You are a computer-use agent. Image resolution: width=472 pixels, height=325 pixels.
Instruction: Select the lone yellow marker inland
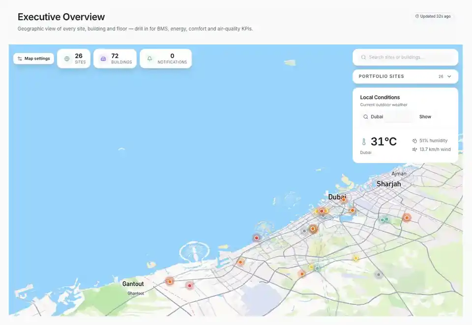coord(356,258)
